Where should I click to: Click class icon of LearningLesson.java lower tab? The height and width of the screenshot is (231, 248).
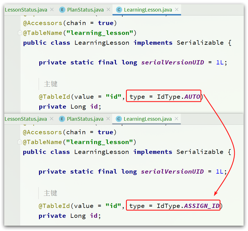[119, 119]
